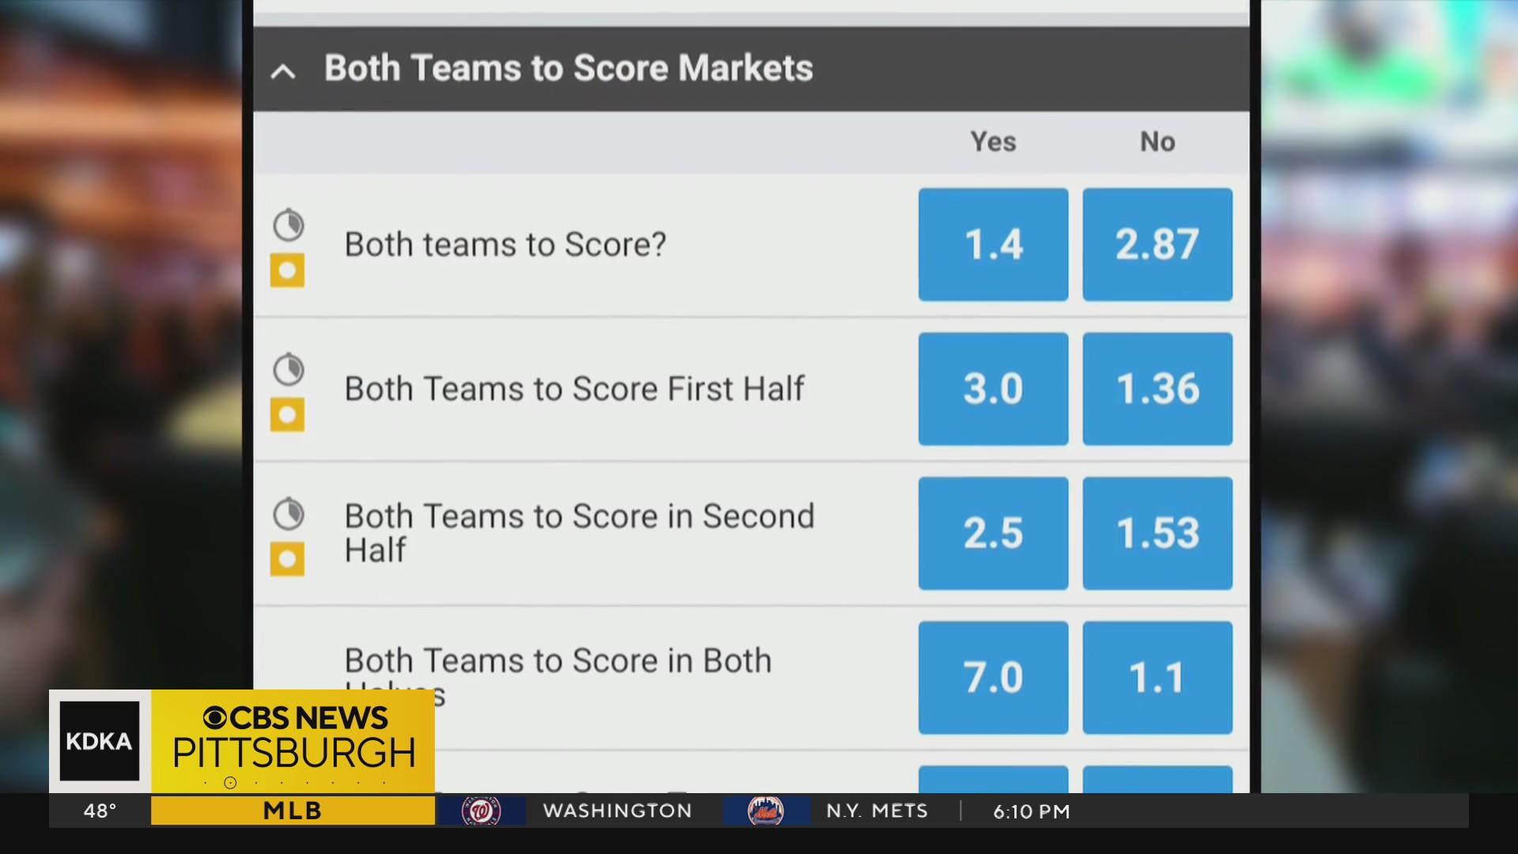
Task: Click the yellow square icon beside Both teams to Score?
Action: tap(287, 270)
